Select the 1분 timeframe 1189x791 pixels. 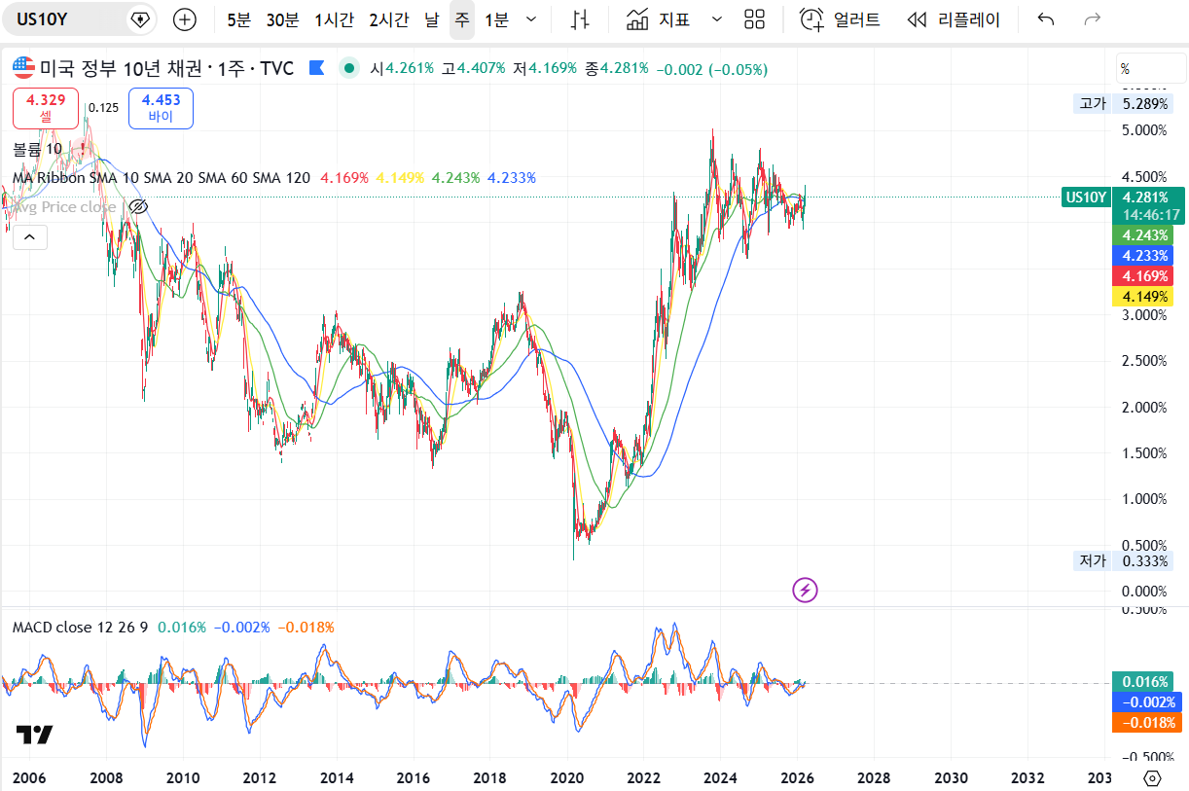point(496,19)
